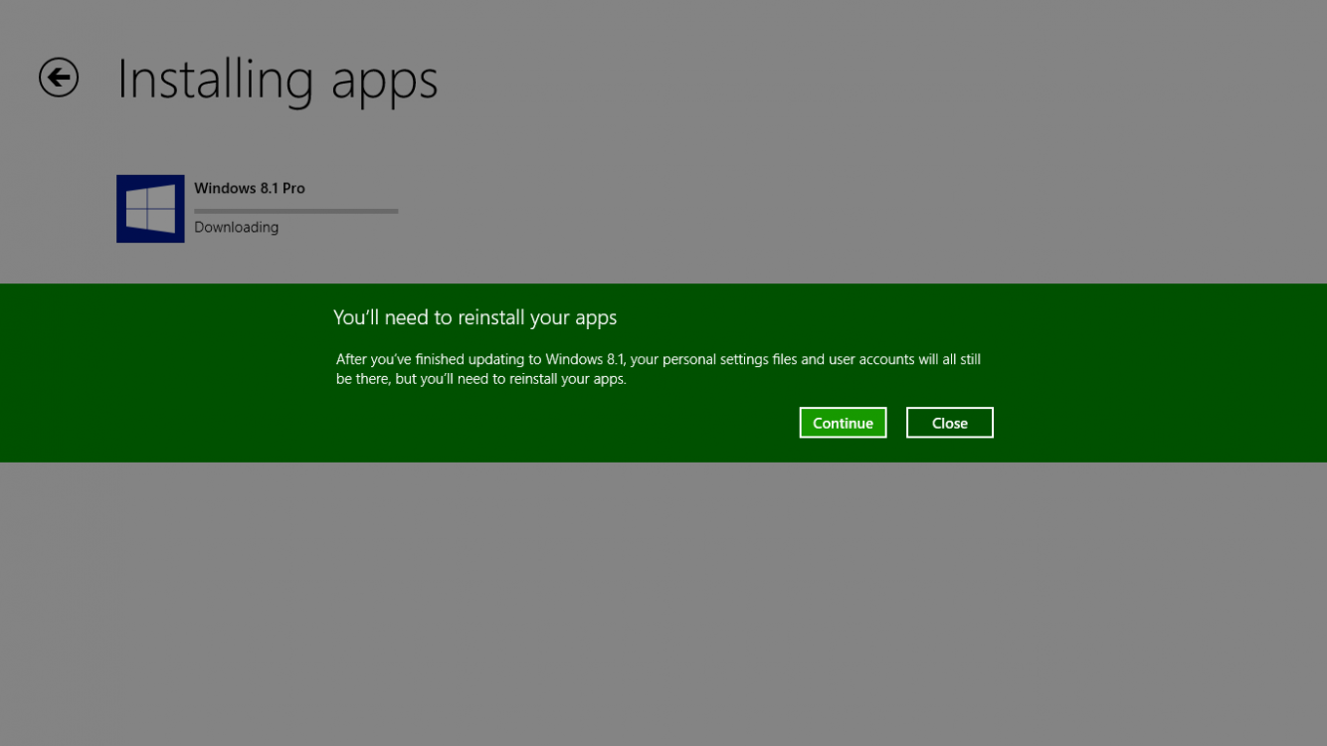Click the message line starting "be there, but"

pos(480,379)
